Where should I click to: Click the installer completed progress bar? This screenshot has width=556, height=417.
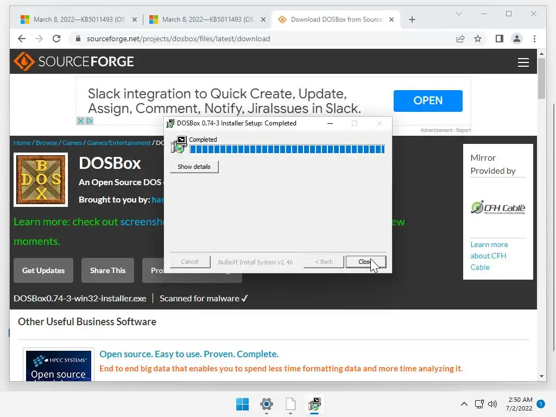pyautogui.click(x=287, y=149)
